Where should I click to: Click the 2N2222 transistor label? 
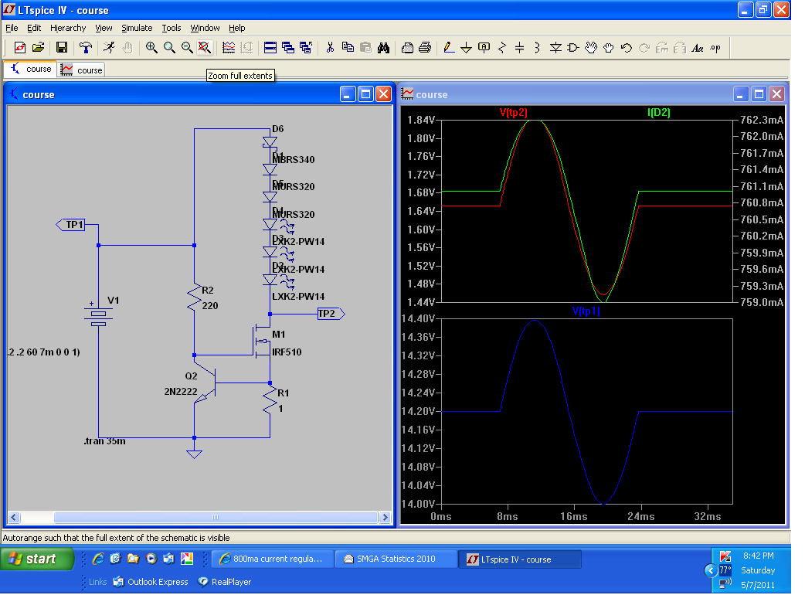coord(181,391)
